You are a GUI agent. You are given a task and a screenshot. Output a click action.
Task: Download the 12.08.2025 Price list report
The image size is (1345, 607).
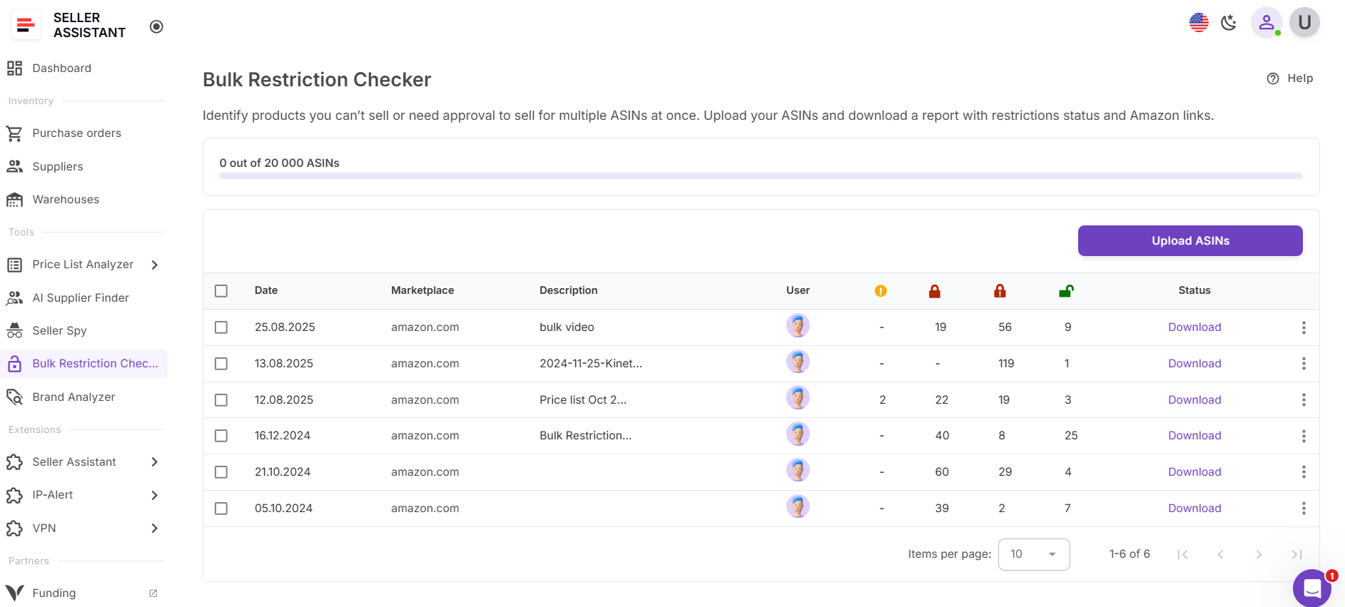(1194, 400)
